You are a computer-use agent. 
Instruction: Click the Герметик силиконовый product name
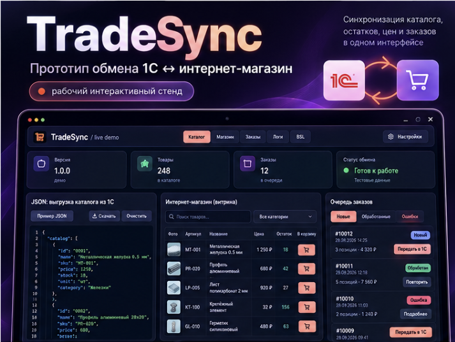click(223, 326)
